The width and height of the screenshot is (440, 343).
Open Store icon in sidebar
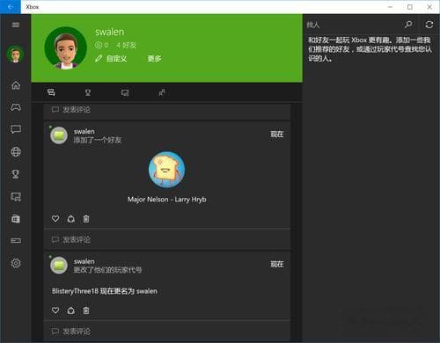[16, 219]
